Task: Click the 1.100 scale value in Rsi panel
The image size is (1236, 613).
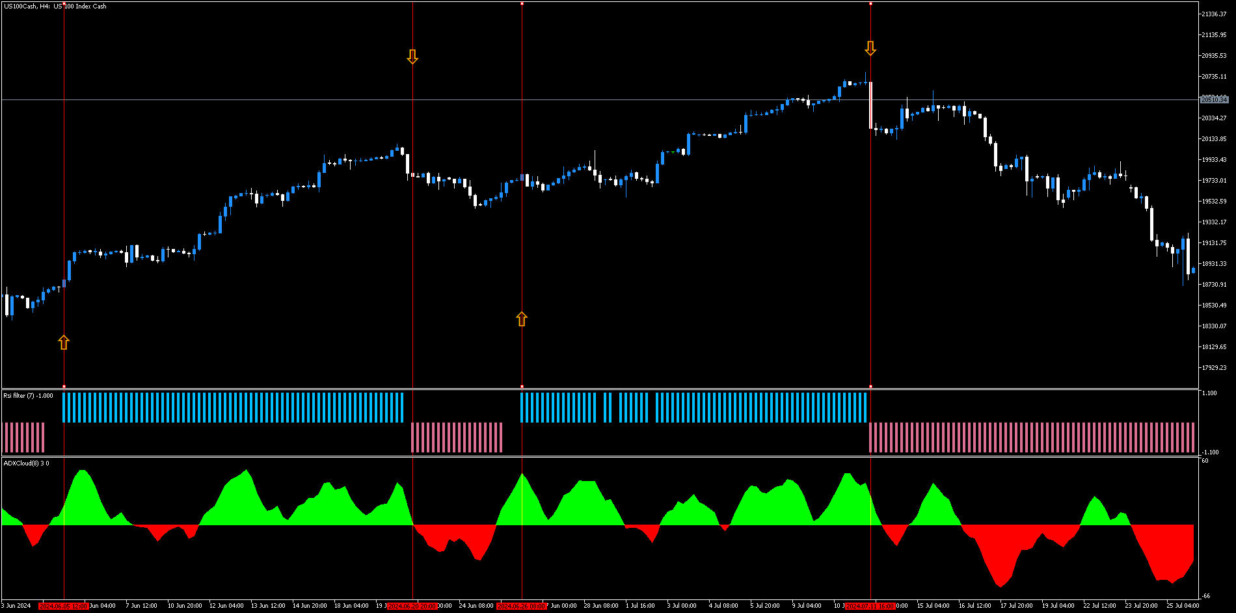Action: [x=1209, y=393]
